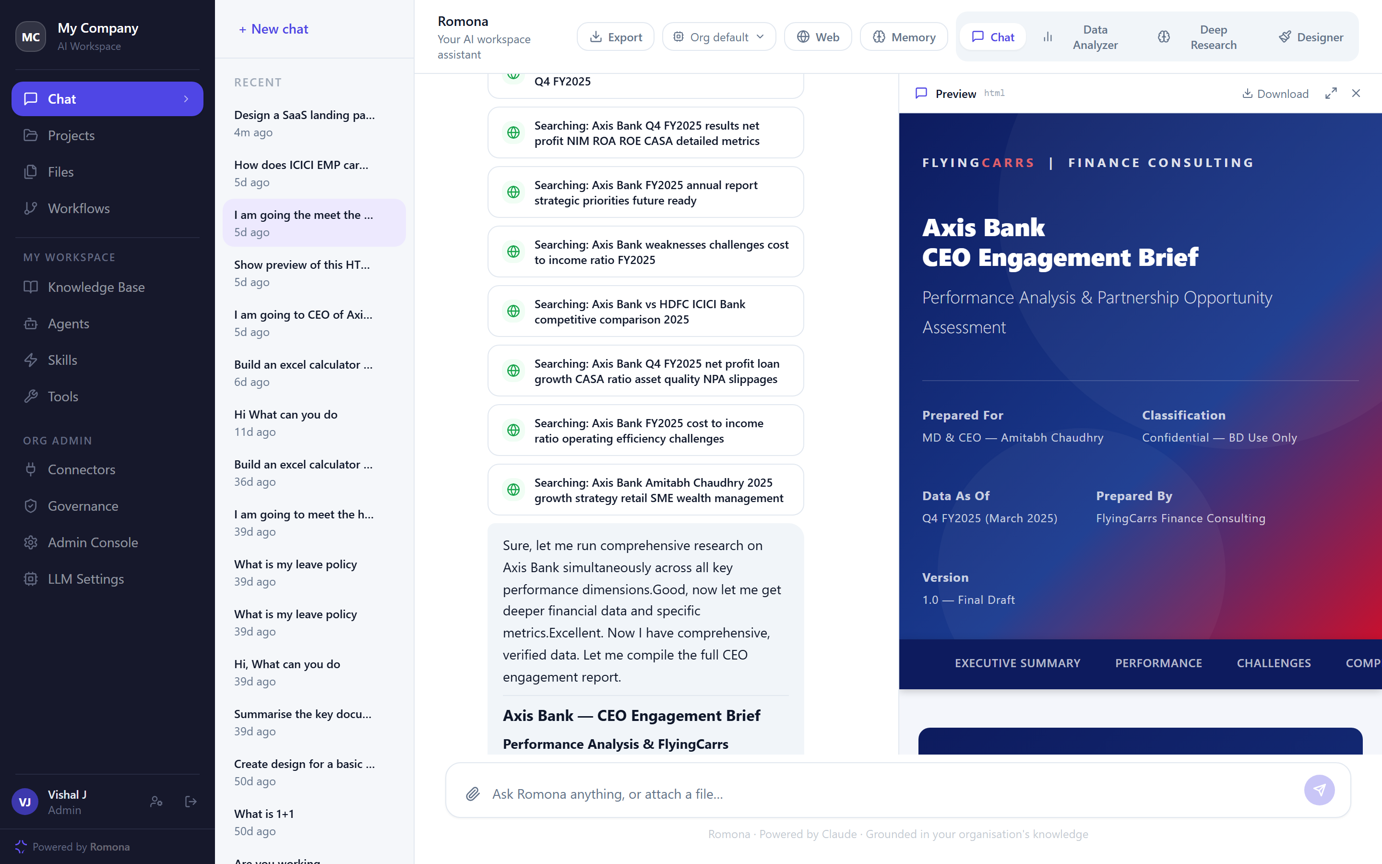The height and width of the screenshot is (864, 1382).
Task: Click the Export button
Action: pos(616,37)
